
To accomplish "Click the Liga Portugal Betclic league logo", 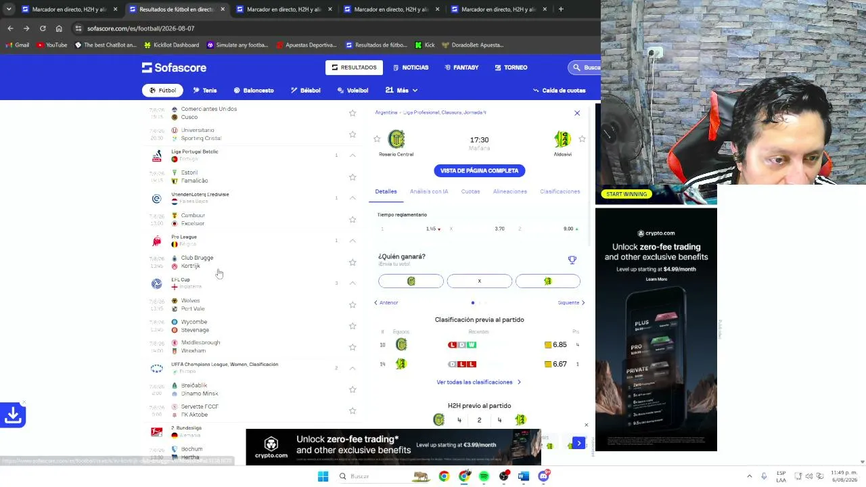I will click(157, 156).
